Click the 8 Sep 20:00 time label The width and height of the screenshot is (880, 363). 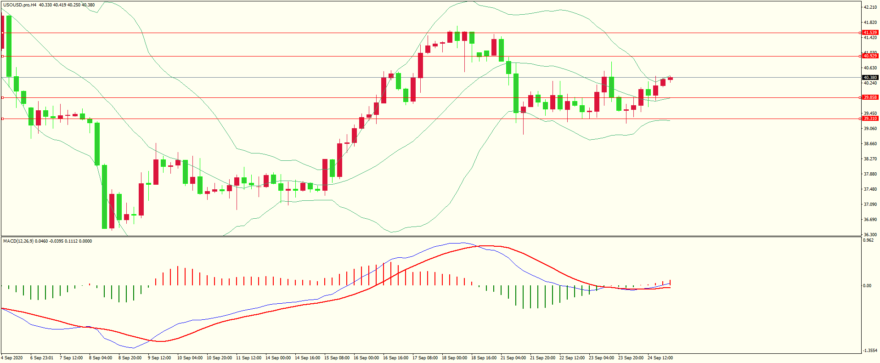(x=130, y=358)
